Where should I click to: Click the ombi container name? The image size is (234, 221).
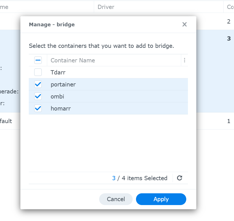click(58, 97)
